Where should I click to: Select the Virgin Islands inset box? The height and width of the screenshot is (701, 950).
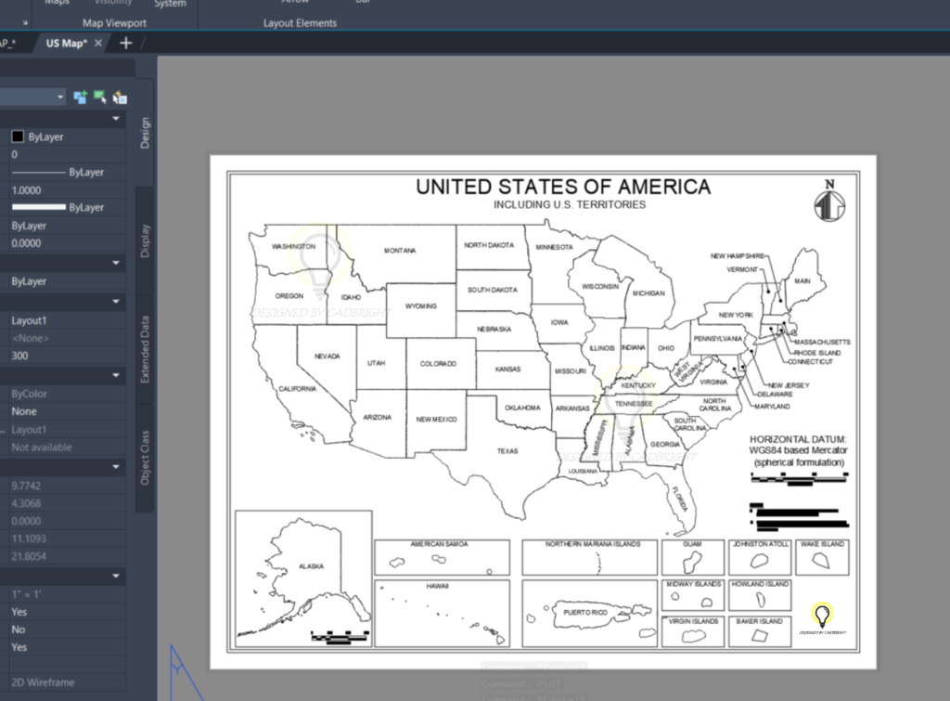click(x=693, y=632)
